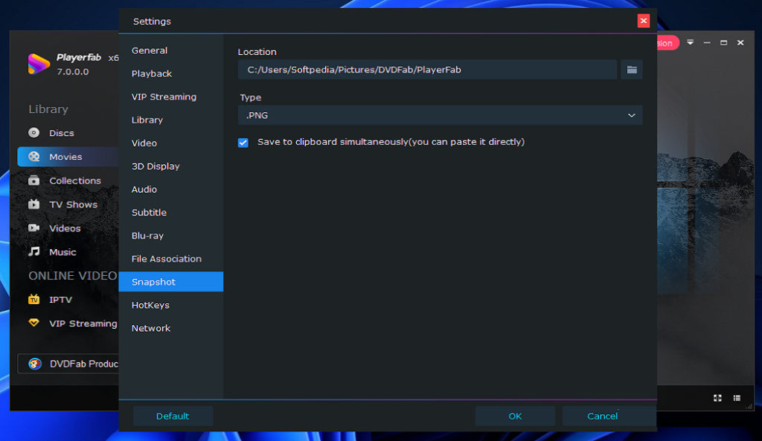Close the Settings dialog with red X
Image resolution: width=762 pixels, height=441 pixels.
[x=644, y=21]
